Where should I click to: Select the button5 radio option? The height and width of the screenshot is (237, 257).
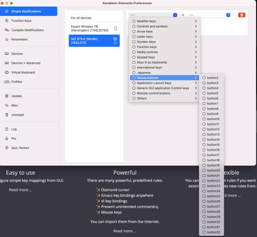pyautogui.click(x=204, y=93)
